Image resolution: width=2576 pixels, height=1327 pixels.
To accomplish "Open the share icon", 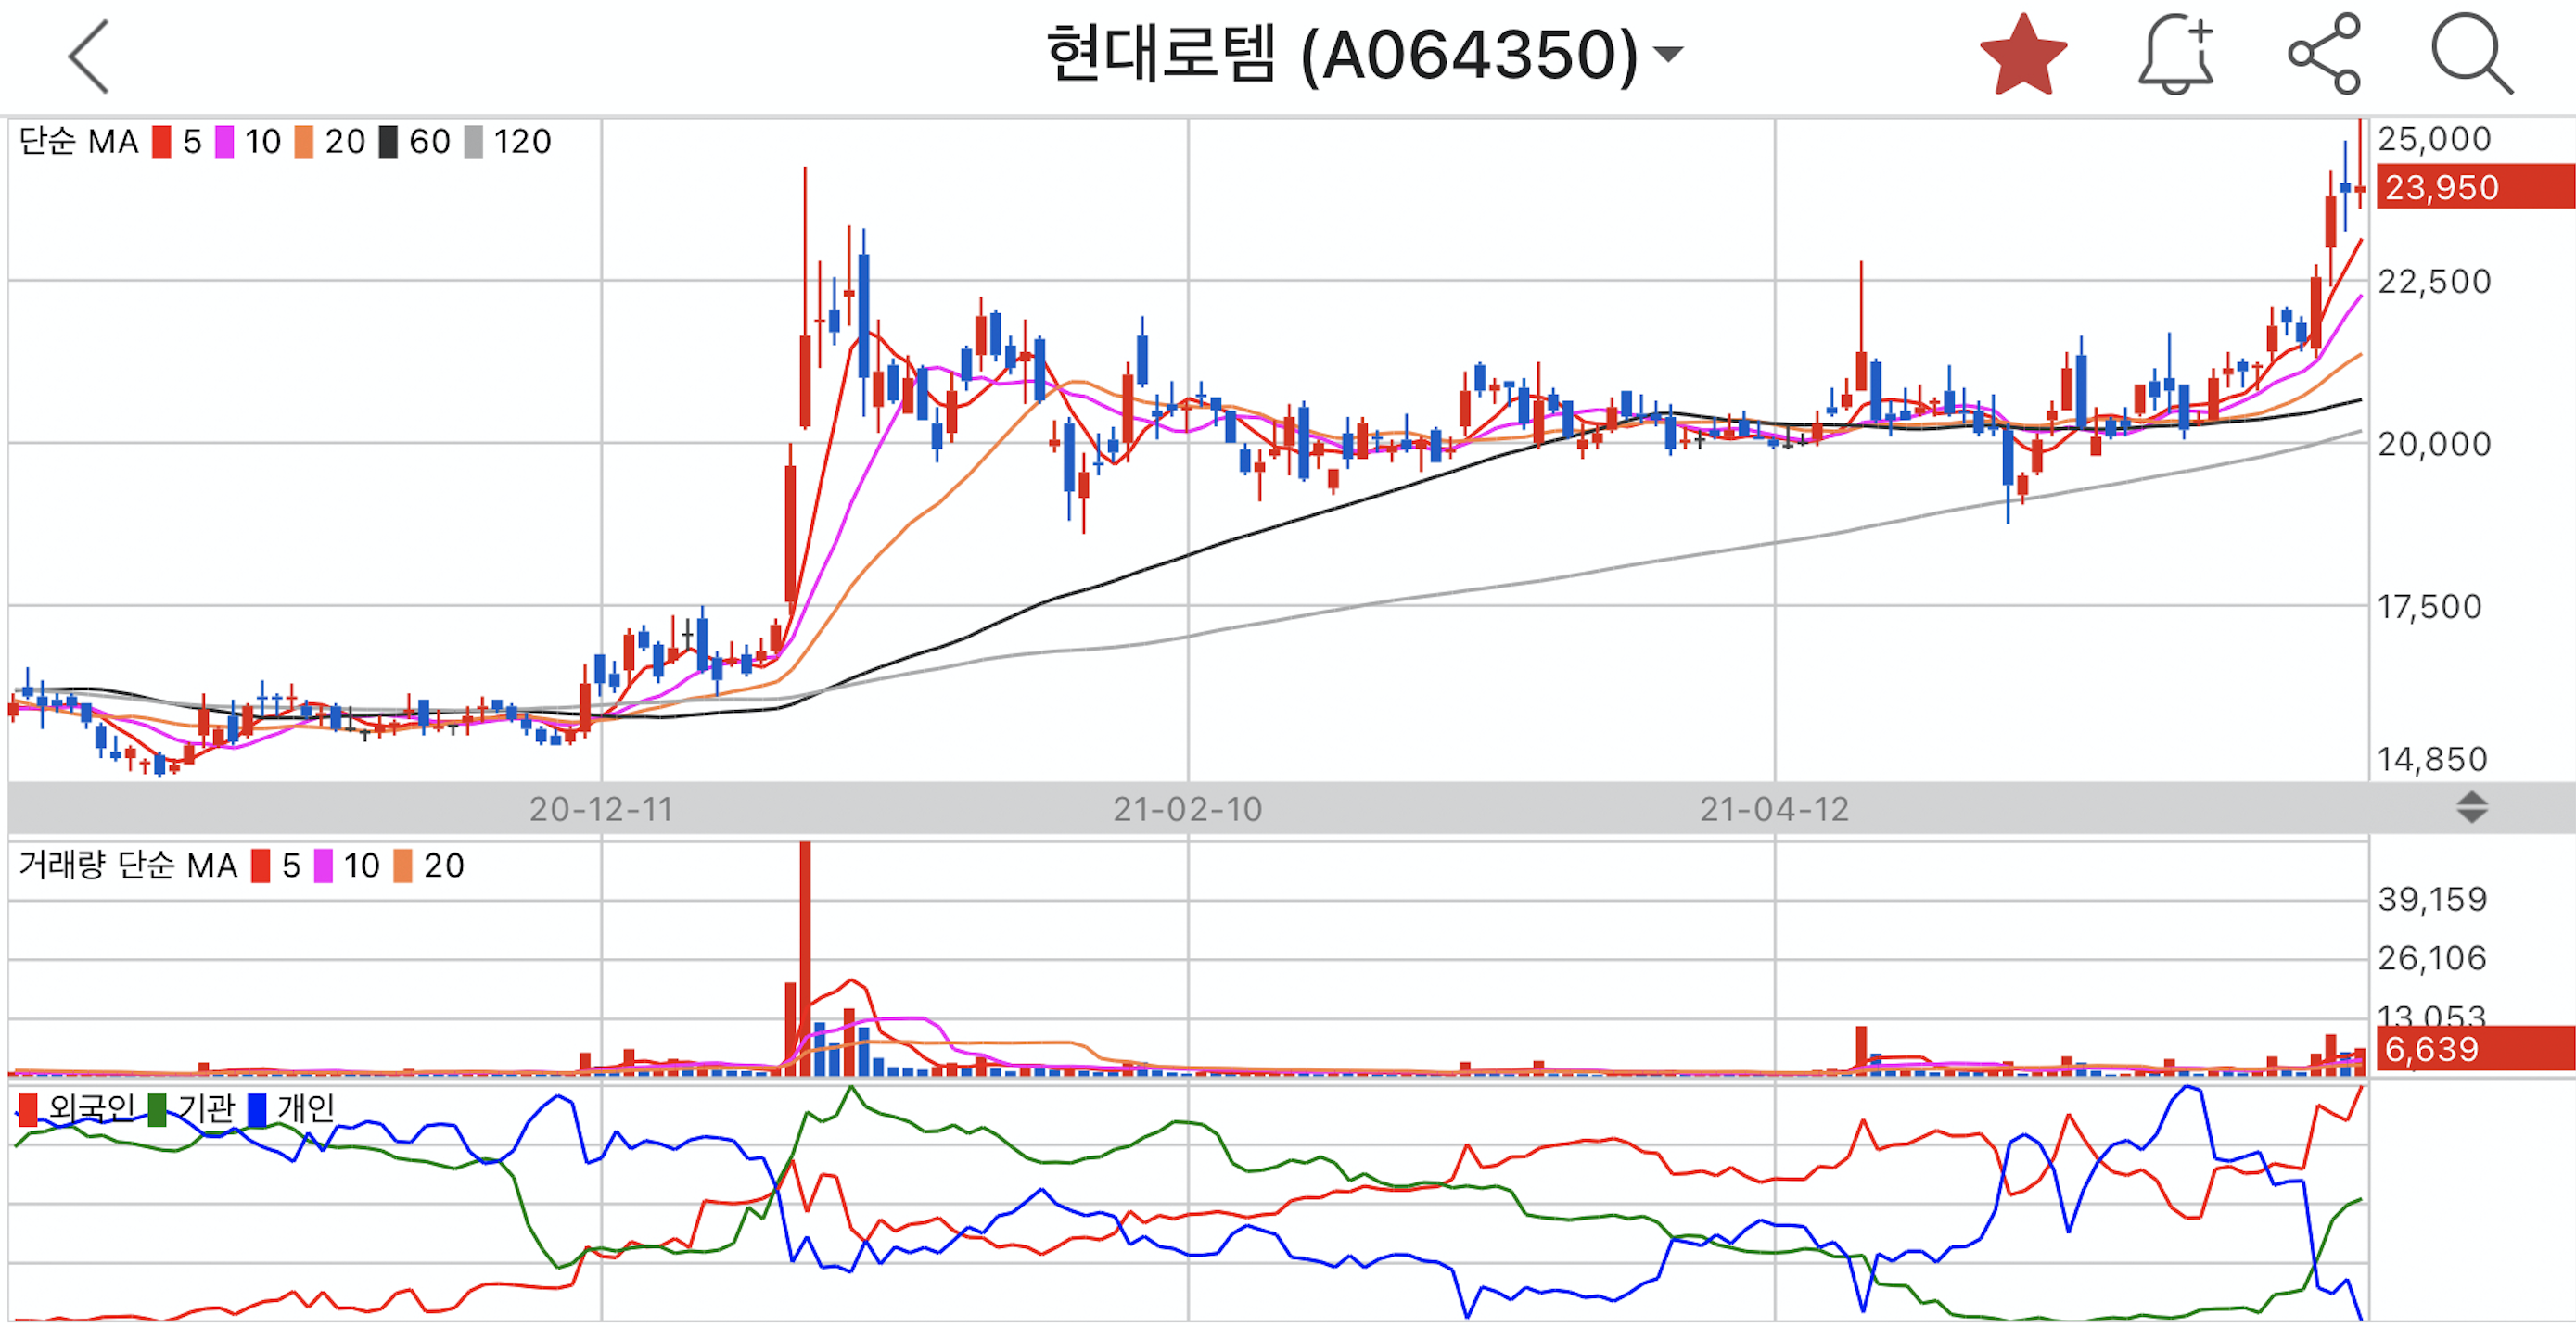I will coord(2324,55).
